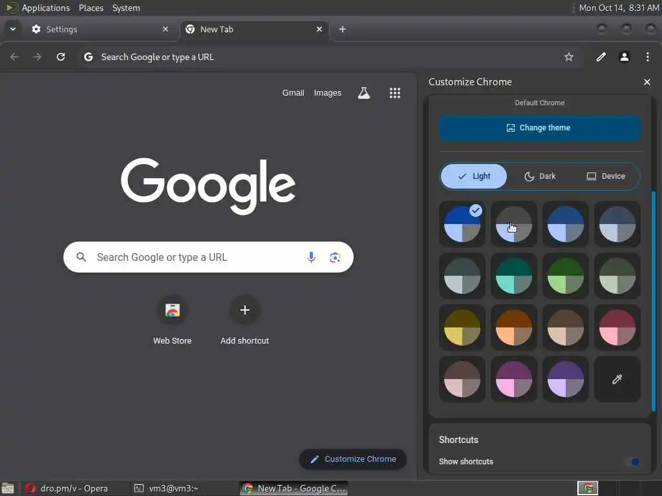This screenshot has width=662, height=496.
Task: Toggle the Show shortcuts switch
Action: [x=632, y=461]
